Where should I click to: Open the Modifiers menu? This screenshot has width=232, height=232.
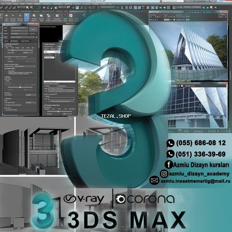pyautogui.click(x=37, y=4)
